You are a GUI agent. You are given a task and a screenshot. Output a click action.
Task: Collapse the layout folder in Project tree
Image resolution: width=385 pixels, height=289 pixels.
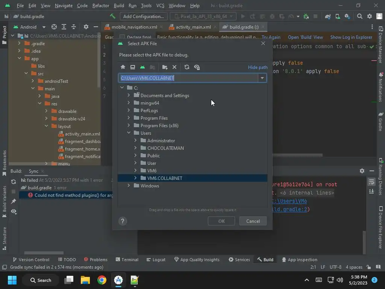coord(46,126)
